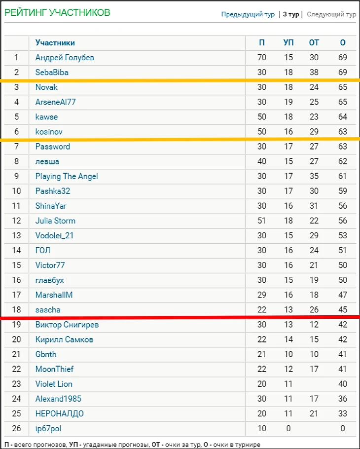Image resolution: width=360 pixels, height=449 pixels.
Task: Open kosinov's profile
Action: pyautogui.click(x=49, y=132)
